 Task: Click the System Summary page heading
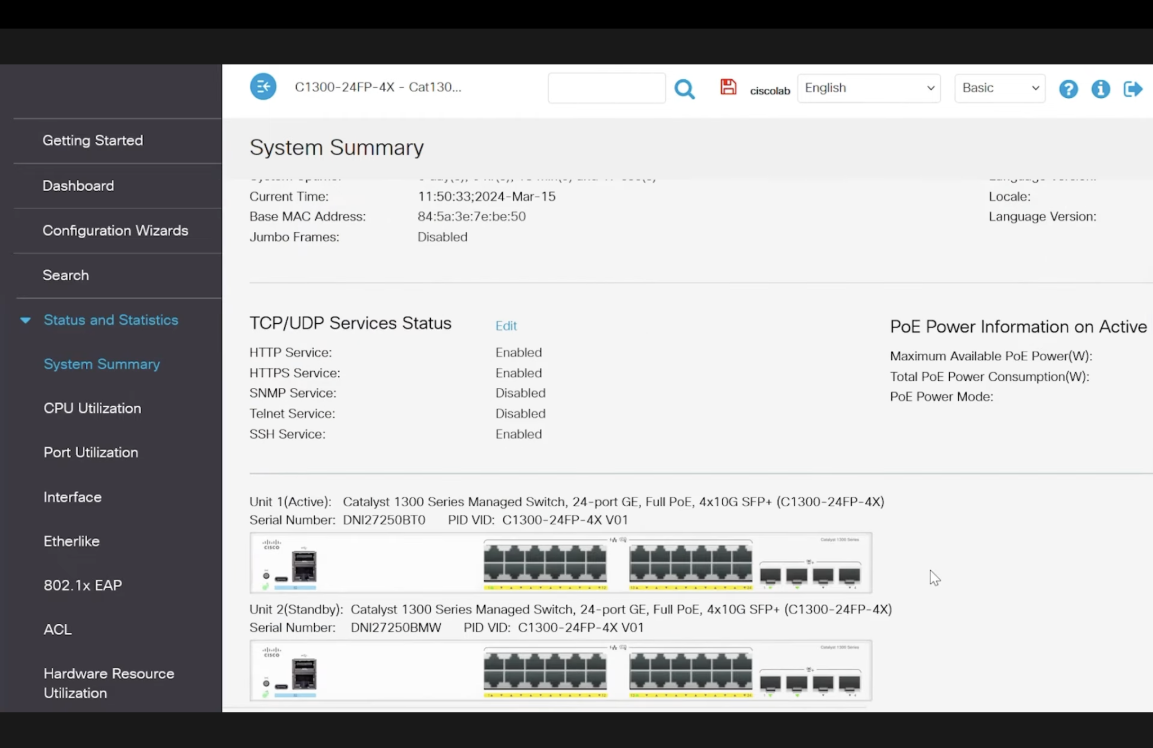(x=337, y=147)
